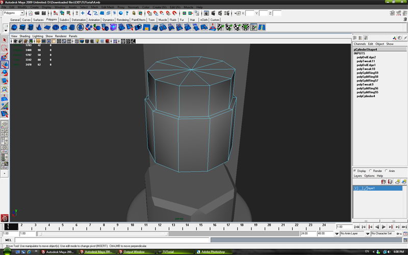Select the arrow selection tool in toolbox

pos(5,40)
